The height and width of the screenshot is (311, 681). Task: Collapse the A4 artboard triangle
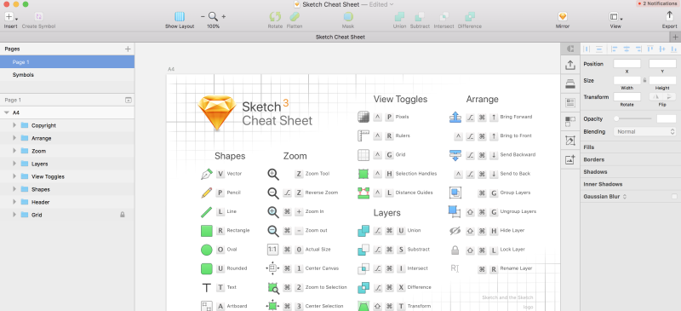(7, 112)
